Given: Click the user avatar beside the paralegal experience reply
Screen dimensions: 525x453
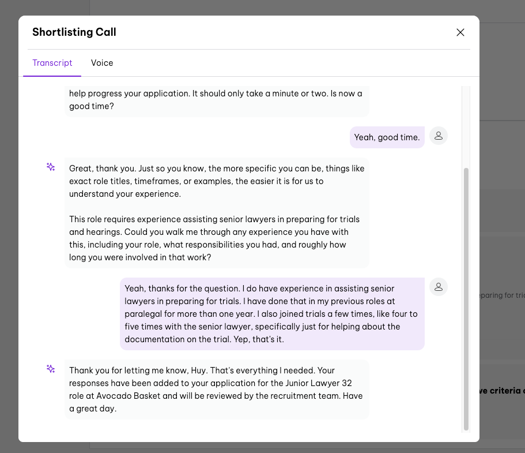Looking at the screenshot, I should click(439, 287).
